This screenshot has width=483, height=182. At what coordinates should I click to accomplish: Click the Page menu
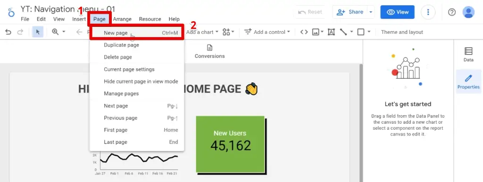100,19
